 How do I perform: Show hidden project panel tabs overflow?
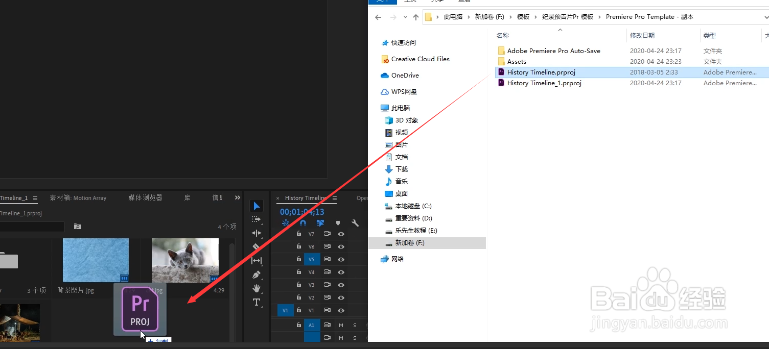[237, 198]
